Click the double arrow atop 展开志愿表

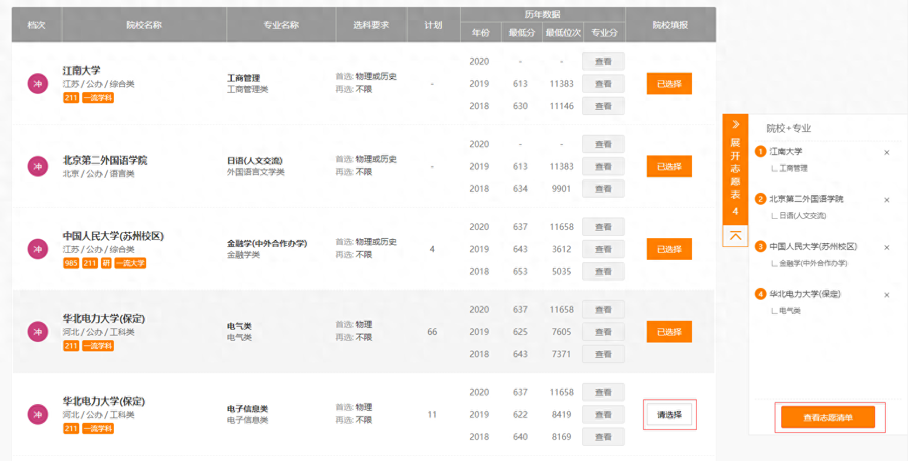(x=735, y=124)
